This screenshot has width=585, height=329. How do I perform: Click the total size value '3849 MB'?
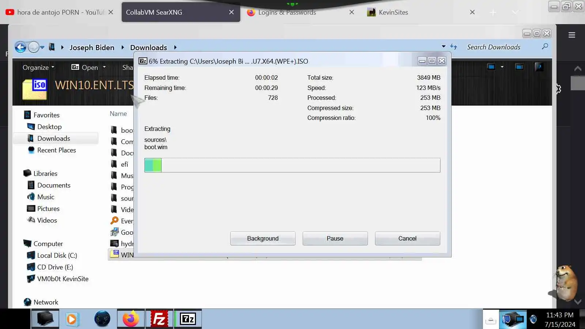pos(429,78)
